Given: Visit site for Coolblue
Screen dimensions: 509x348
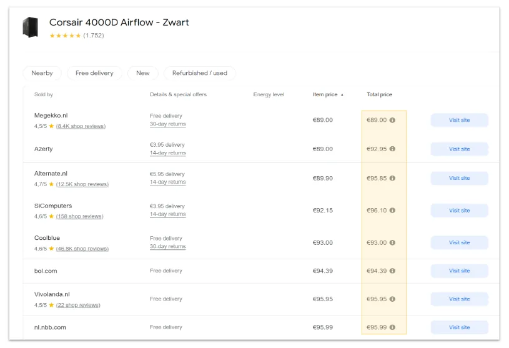Looking at the screenshot, I should [x=459, y=242].
